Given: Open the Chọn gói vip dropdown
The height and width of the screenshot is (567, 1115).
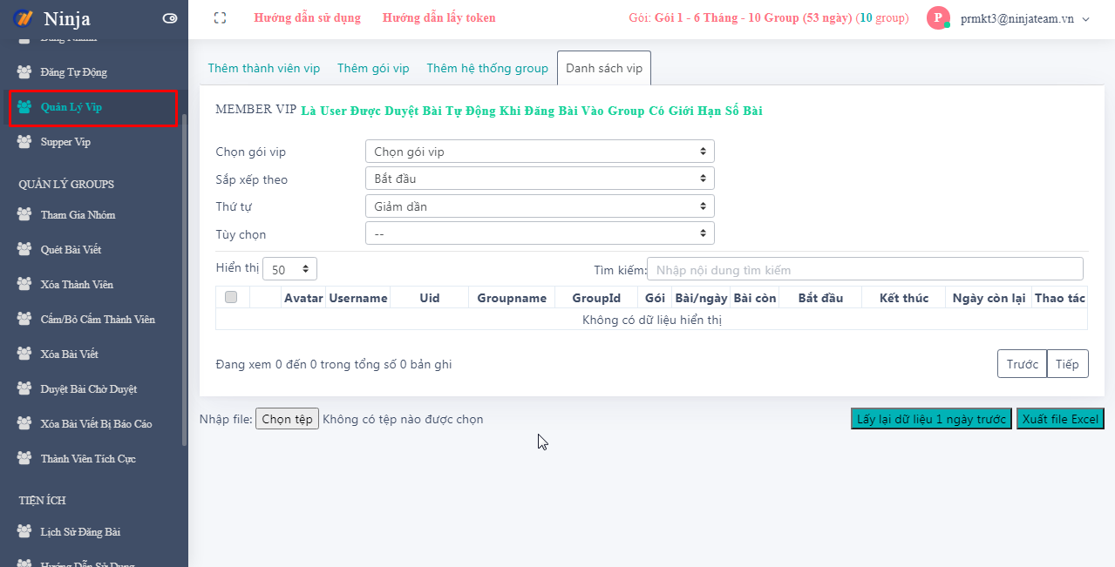Looking at the screenshot, I should point(539,152).
